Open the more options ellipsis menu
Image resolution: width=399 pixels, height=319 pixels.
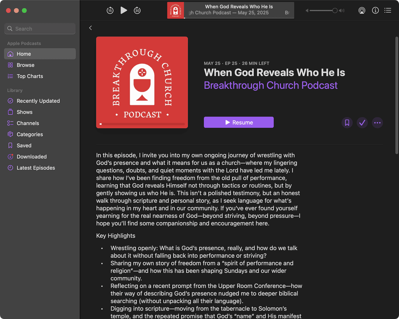(377, 123)
